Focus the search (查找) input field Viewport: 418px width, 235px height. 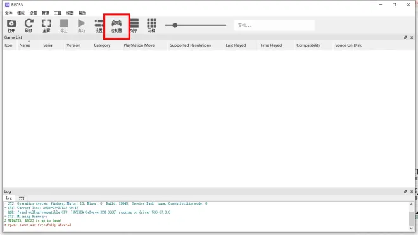(x=274, y=25)
